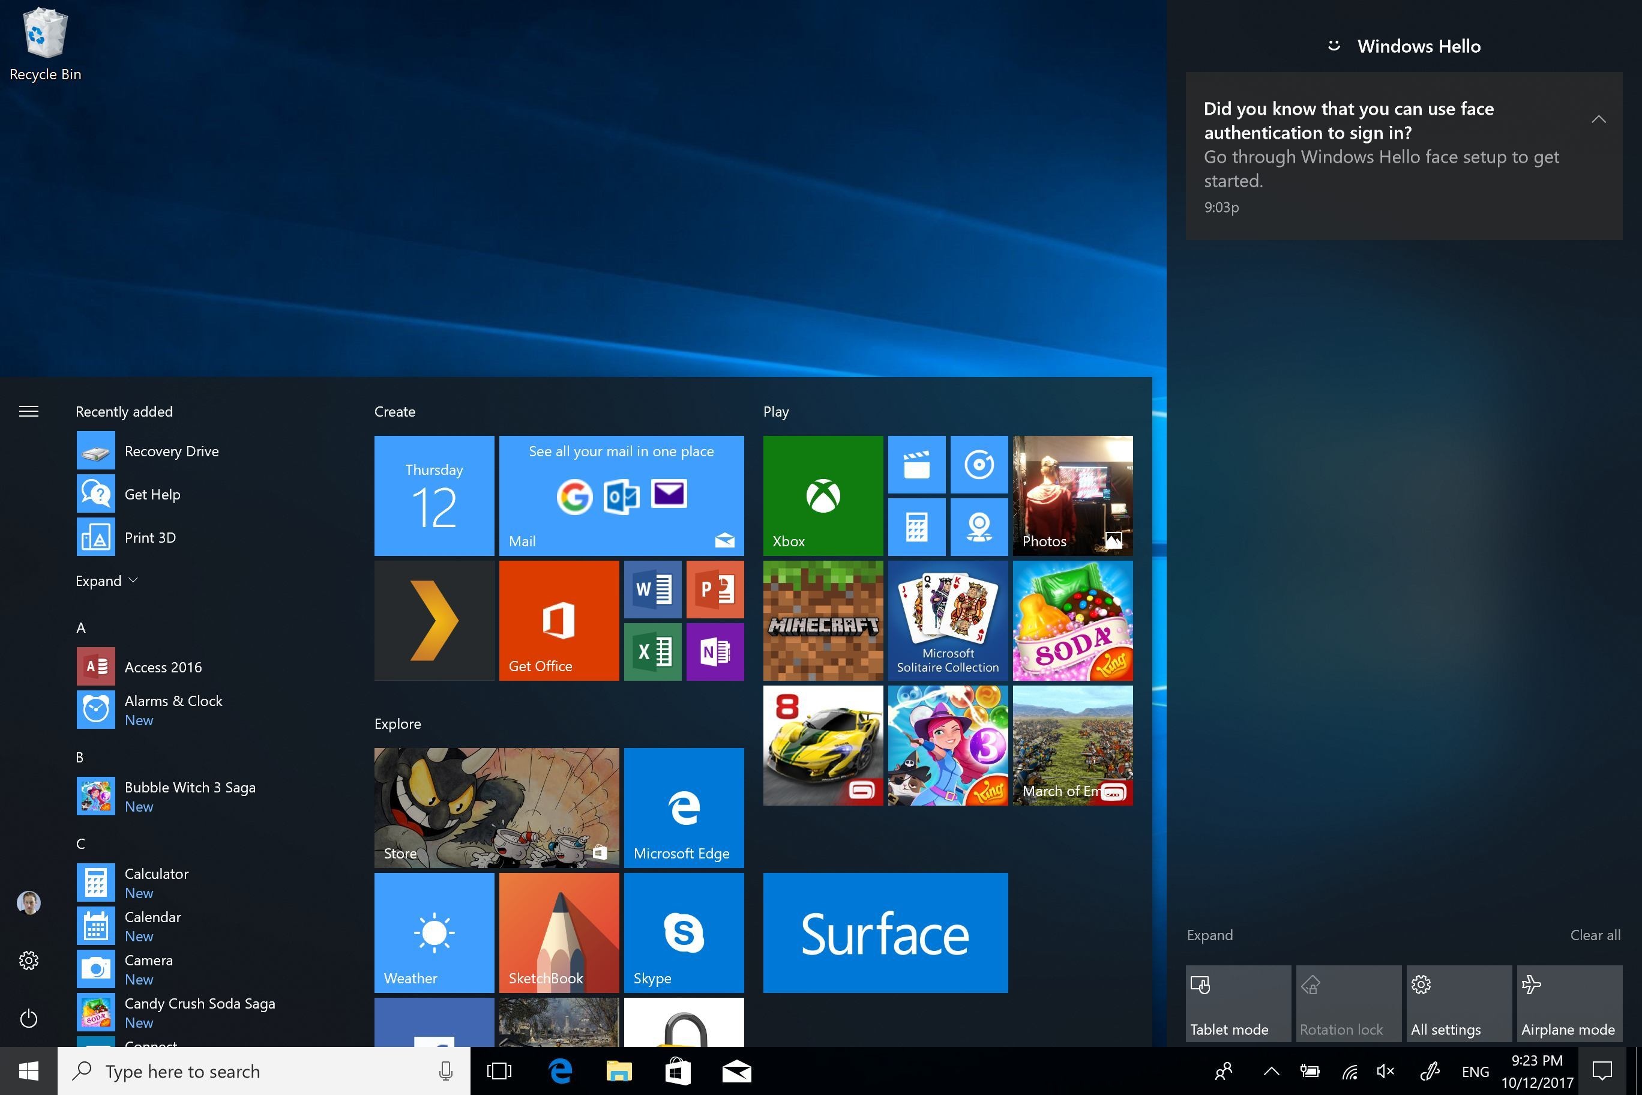Open the Get Office tile

tap(559, 620)
